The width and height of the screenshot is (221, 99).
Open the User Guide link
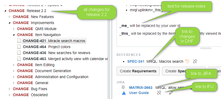(139, 93)
